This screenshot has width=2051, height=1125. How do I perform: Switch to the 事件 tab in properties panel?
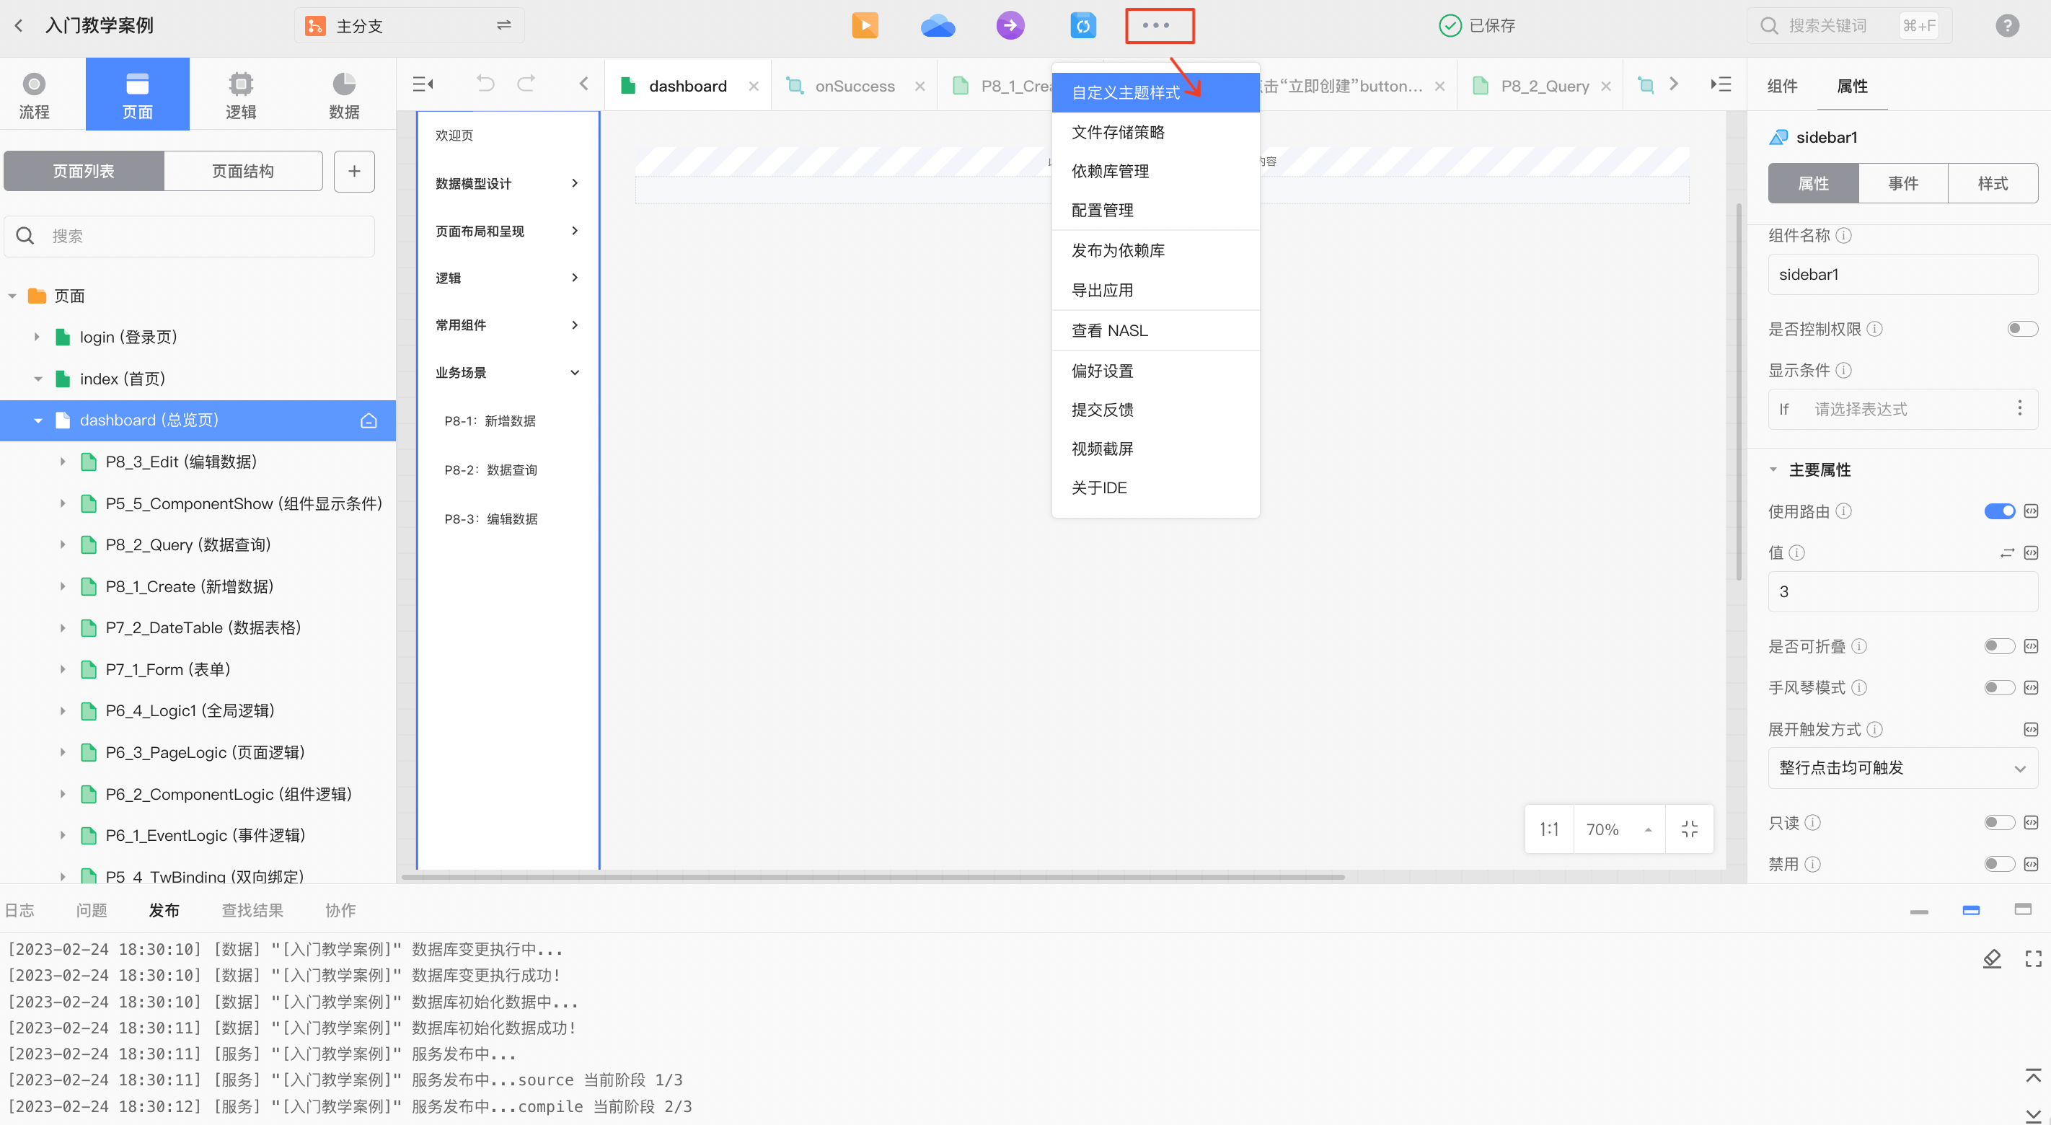[1903, 182]
